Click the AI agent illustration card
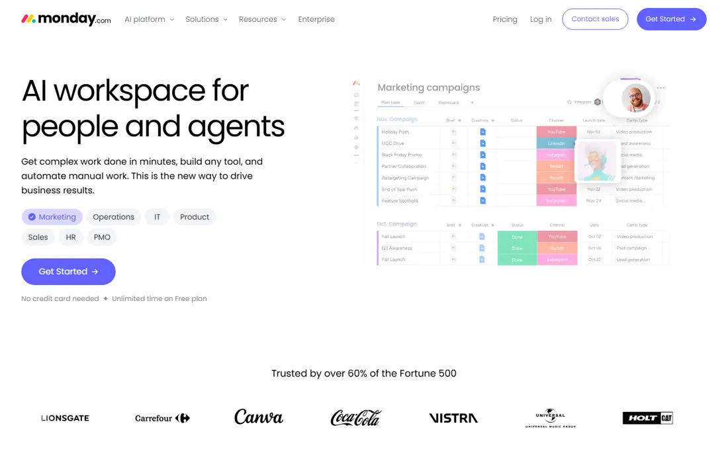The height and width of the screenshot is (455, 728). point(598,161)
